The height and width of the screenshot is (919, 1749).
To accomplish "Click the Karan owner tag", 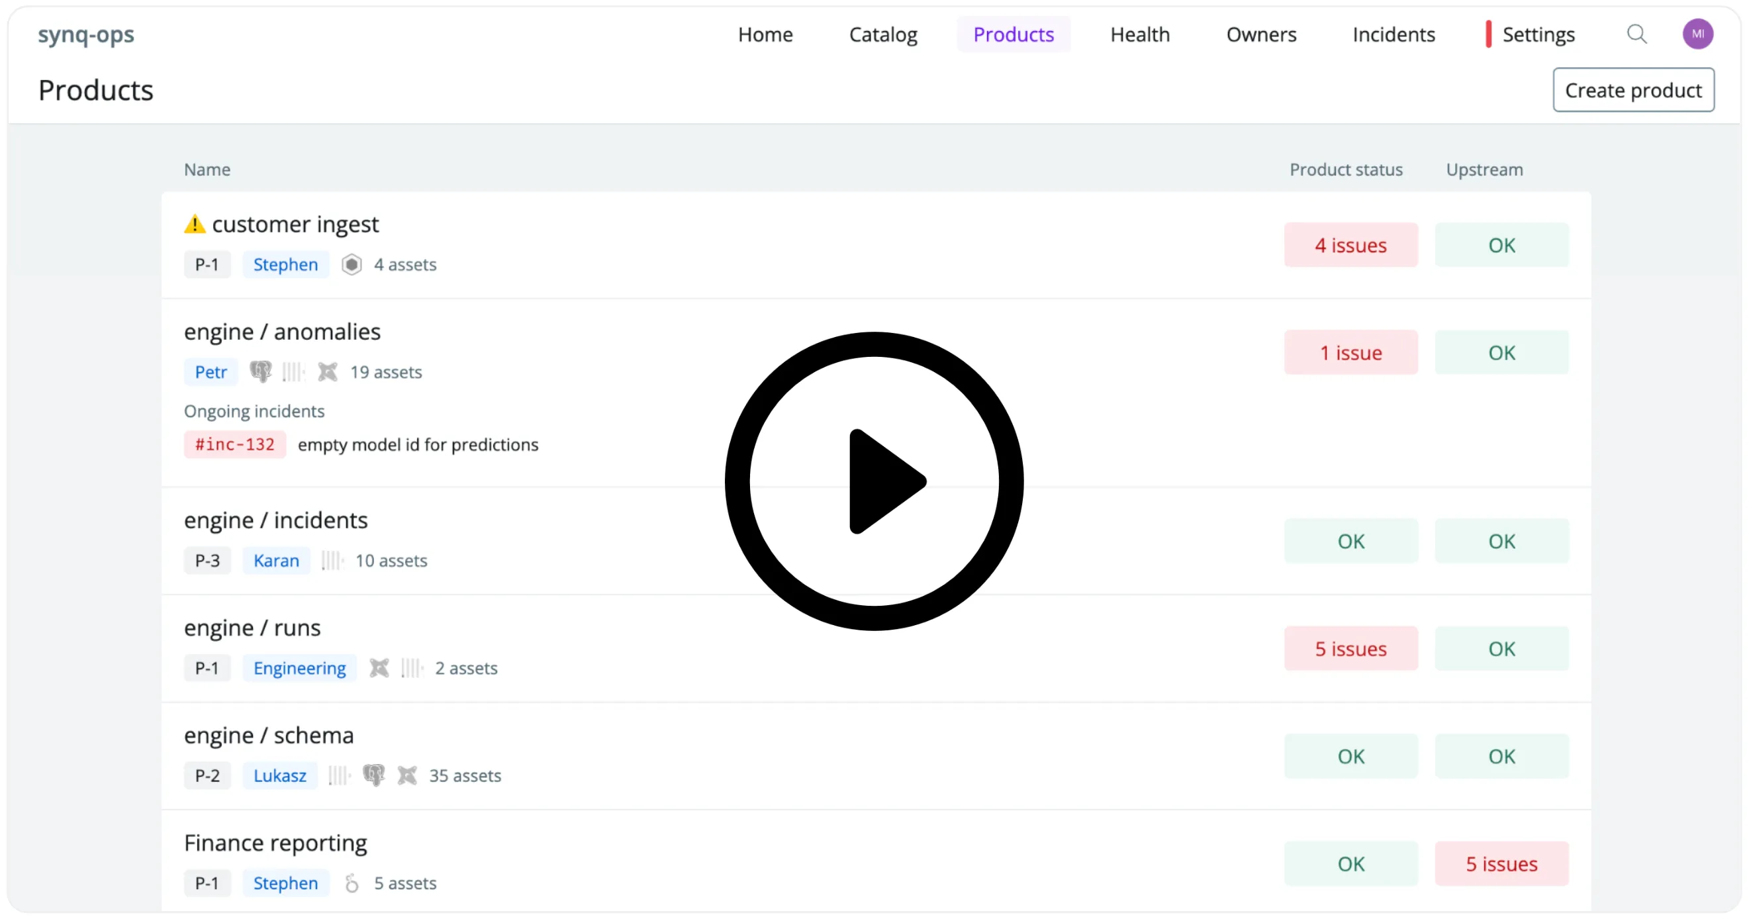I will [276, 560].
